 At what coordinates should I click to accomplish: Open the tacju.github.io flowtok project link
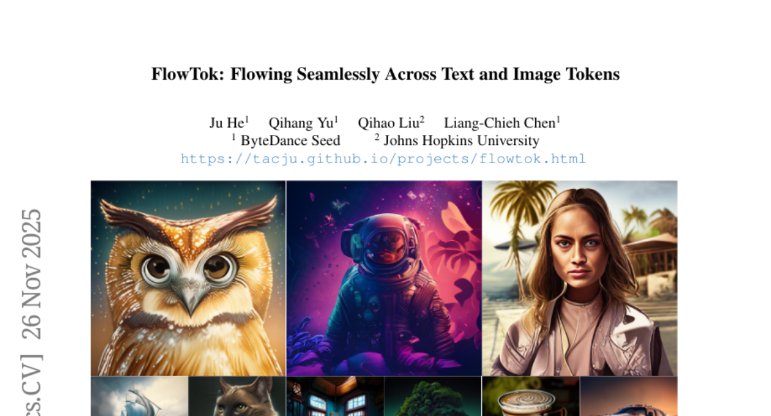click(383, 159)
